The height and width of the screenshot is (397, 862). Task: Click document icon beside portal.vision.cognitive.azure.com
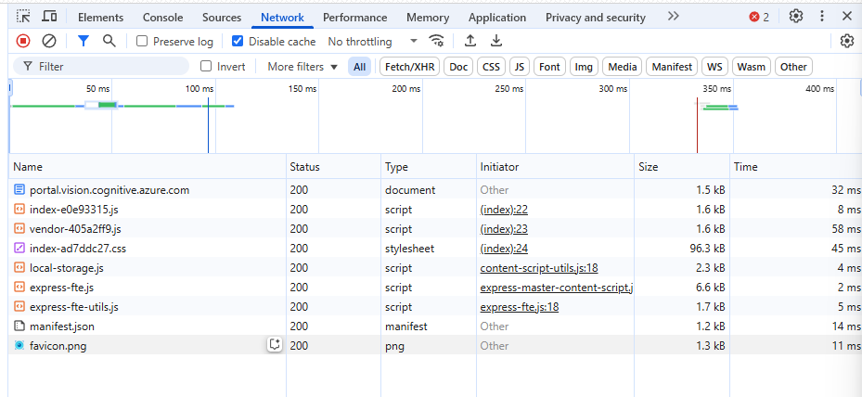tap(19, 190)
